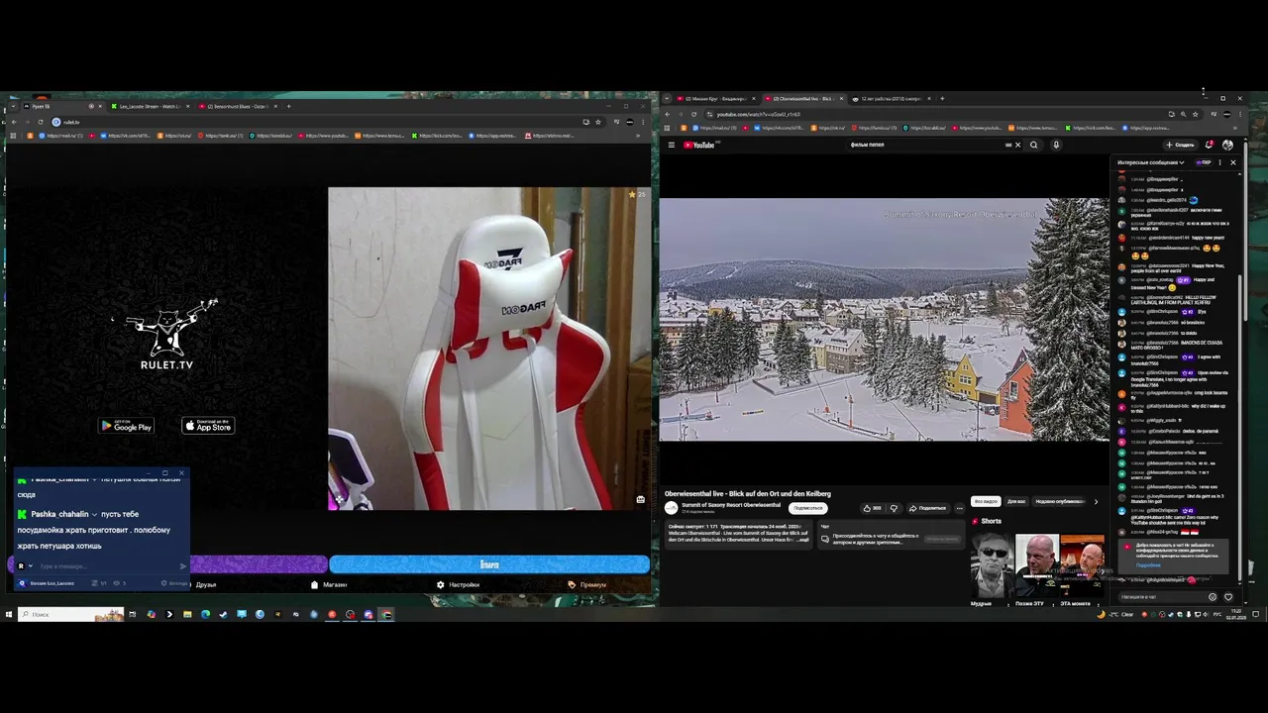The height and width of the screenshot is (713, 1268).
Task: Click the Oberwiesenthal live webcam video player
Action: [885, 319]
